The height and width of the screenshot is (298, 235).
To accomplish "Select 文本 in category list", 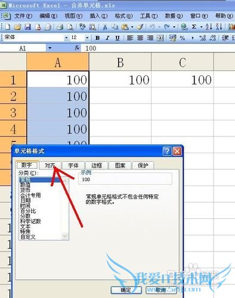I will (x=25, y=226).
